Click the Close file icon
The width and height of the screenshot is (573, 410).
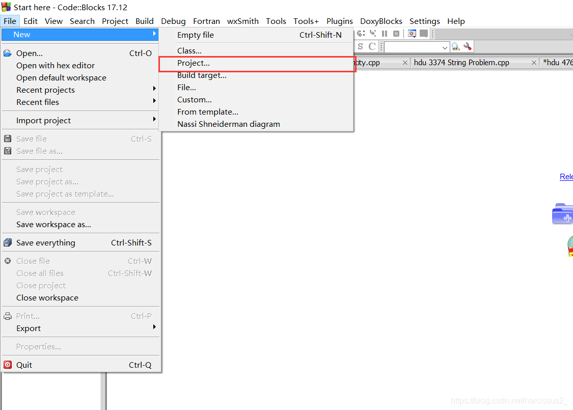(8, 261)
